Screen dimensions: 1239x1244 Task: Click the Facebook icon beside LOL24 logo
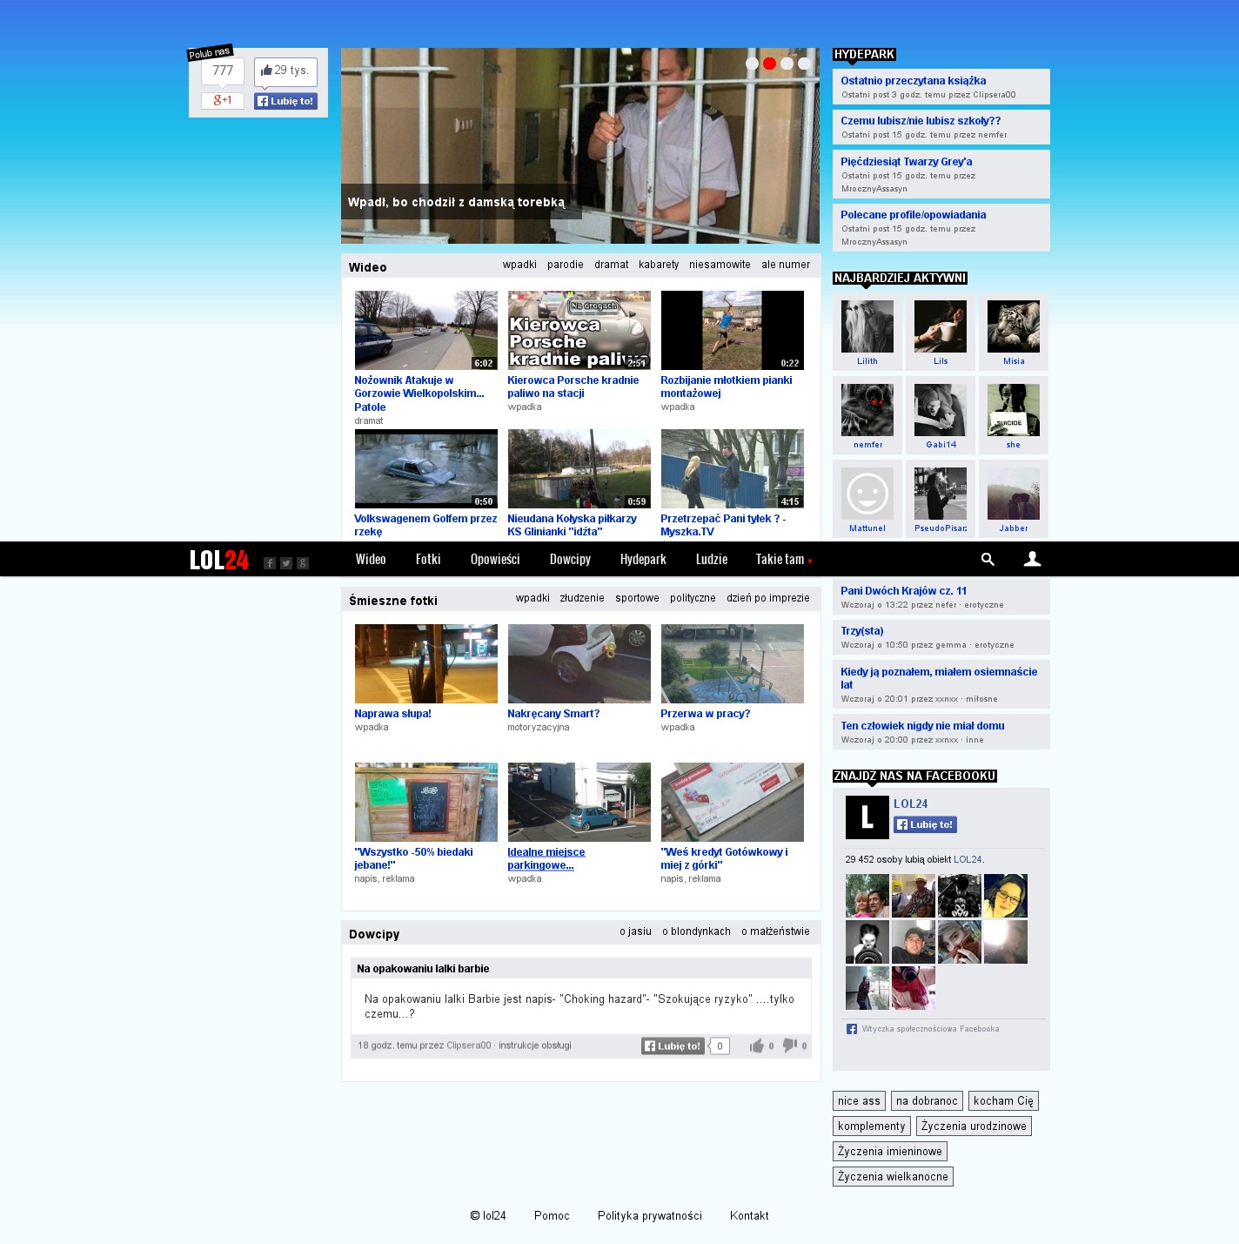point(270,563)
